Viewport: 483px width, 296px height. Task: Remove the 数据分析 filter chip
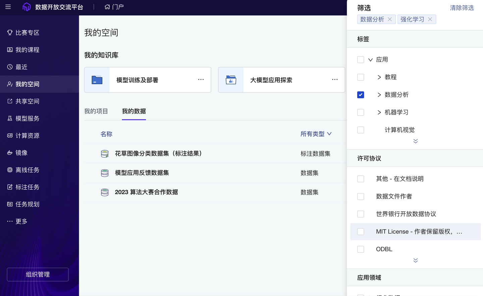390,19
